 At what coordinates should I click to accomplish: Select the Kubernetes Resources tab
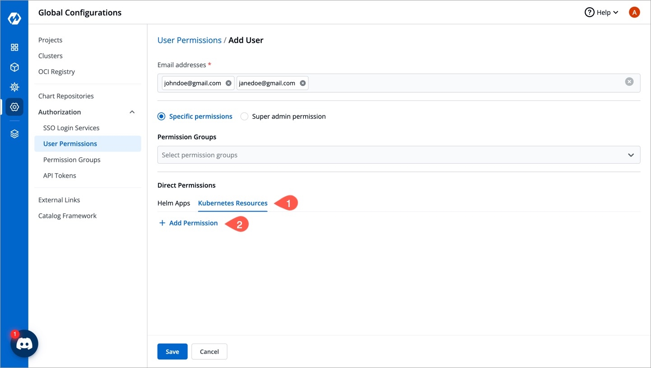pos(232,203)
